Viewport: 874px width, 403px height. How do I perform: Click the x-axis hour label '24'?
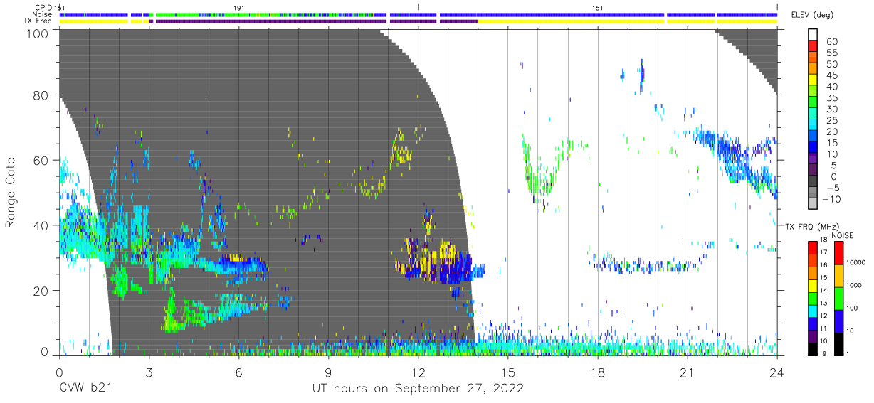[x=777, y=372]
